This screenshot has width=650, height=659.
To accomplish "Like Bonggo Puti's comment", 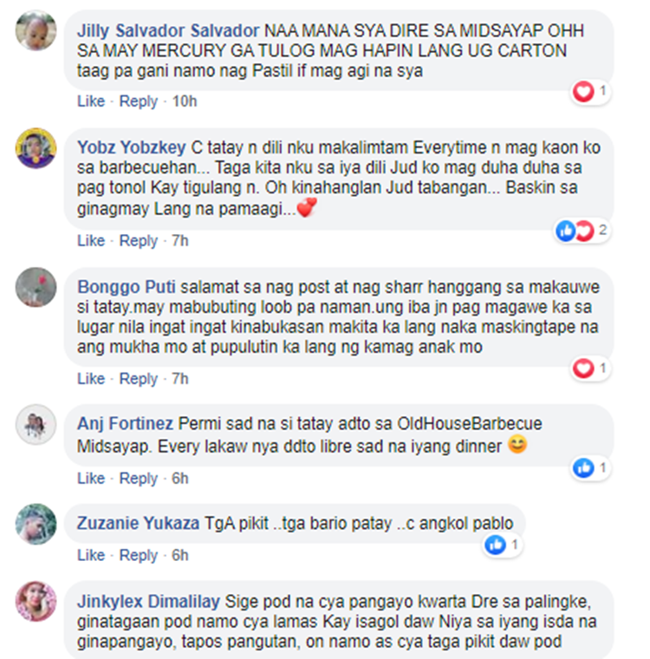I will [91, 379].
